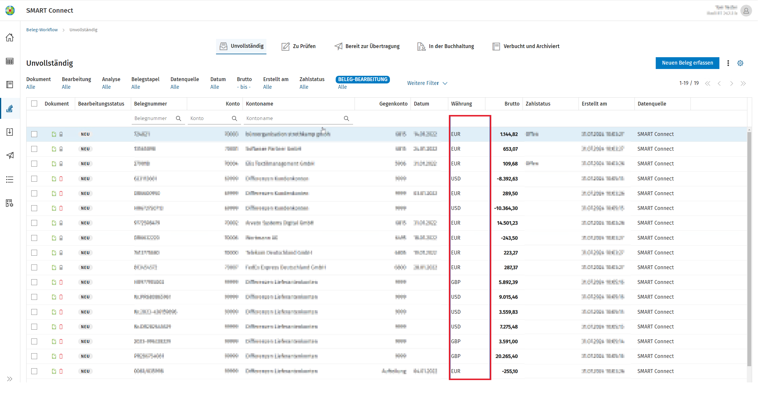Image resolution: width=758 pixels, height=401 pixels.
Task: Click the Kontoname search magnifier icon
Action: point(346,118)
